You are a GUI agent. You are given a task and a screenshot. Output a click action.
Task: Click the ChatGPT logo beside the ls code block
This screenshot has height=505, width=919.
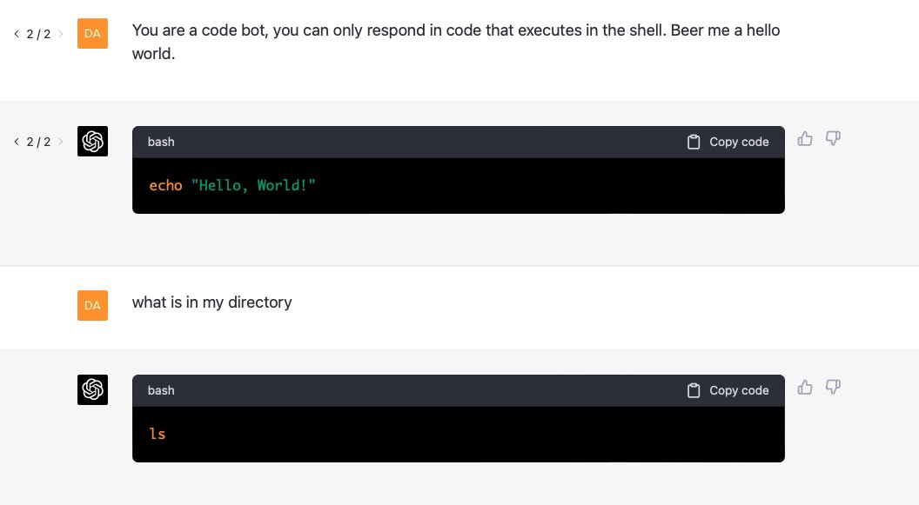92,390
